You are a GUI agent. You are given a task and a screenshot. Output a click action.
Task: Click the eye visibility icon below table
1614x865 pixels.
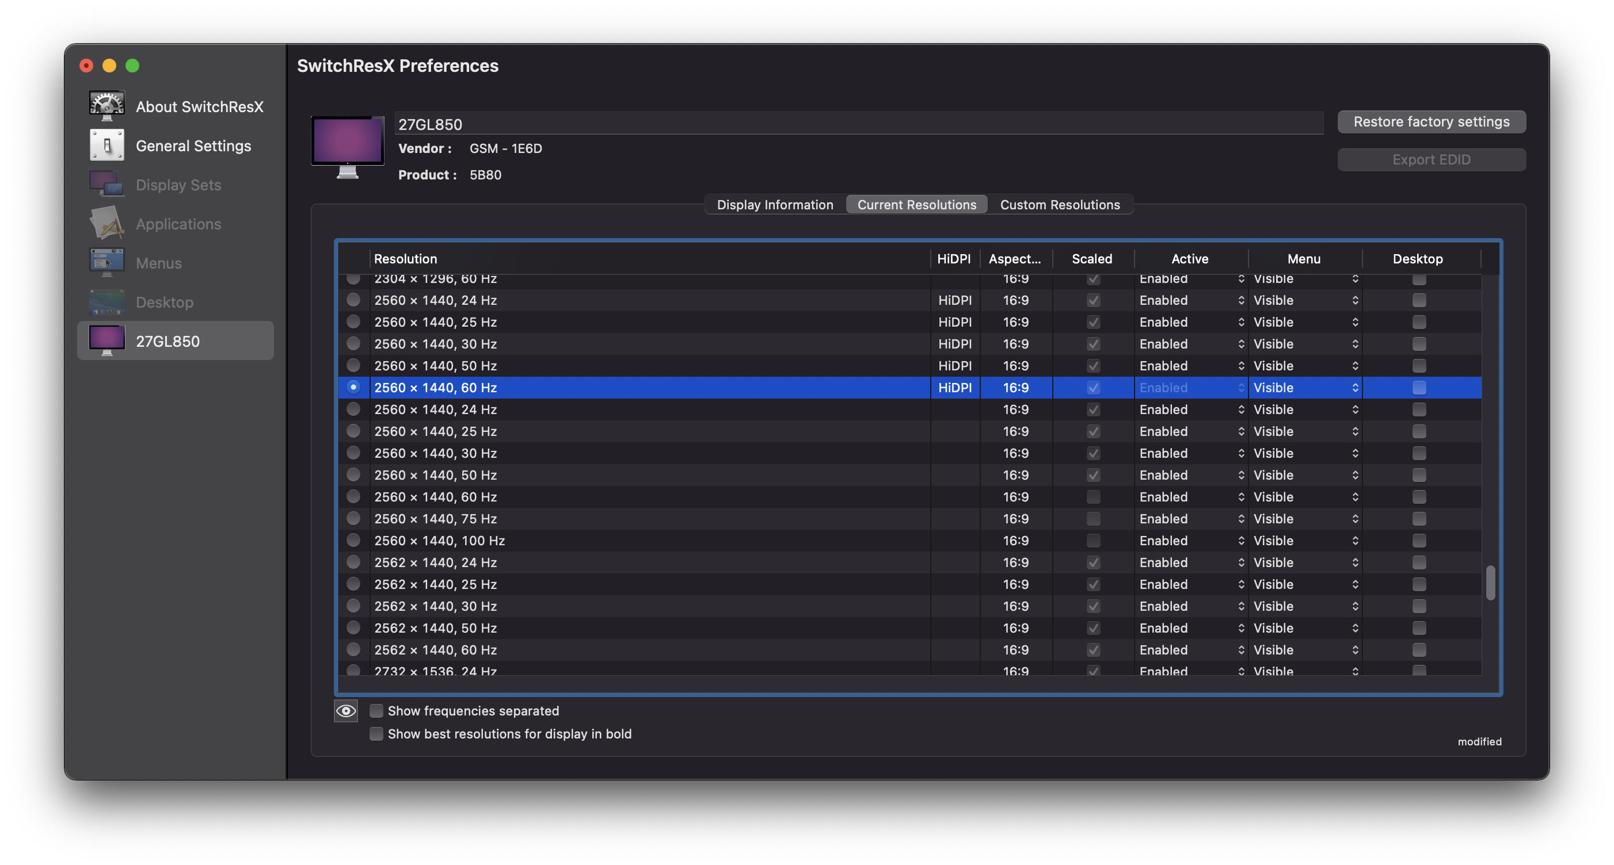point(346,710)
